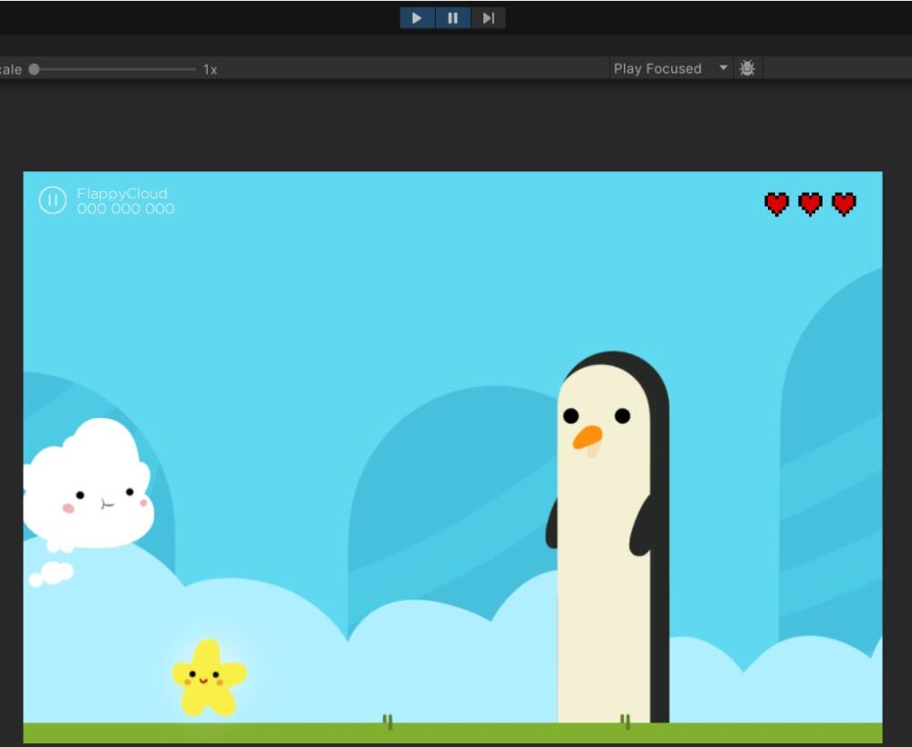This screenshot has height=747, width=912.
Task: Click the white cloud character's face
Action: [x=105, y=499]
